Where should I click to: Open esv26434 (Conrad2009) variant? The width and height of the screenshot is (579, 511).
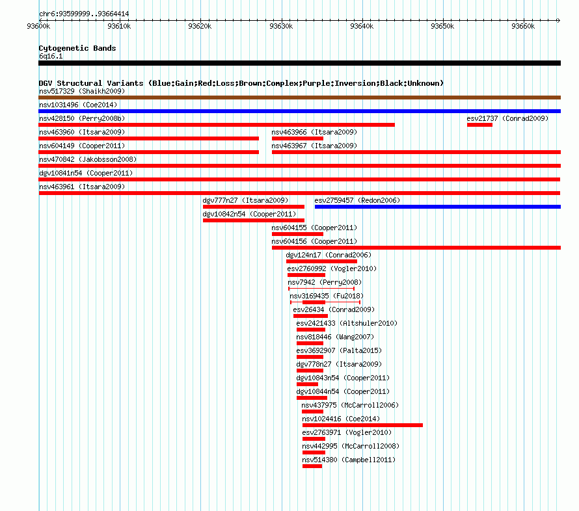click(334, 309)
